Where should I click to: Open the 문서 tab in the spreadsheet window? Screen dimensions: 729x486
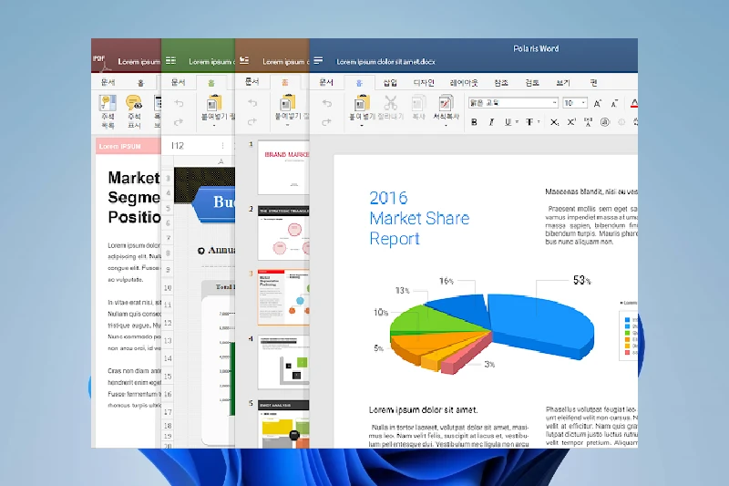coord(178,82)
